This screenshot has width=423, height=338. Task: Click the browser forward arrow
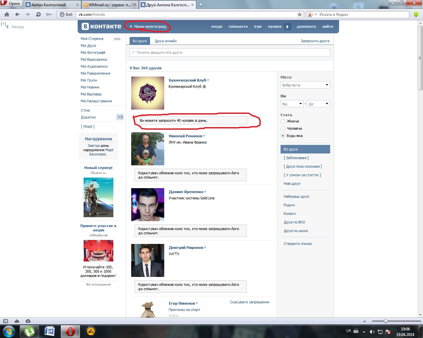click(x=27, y=15)
